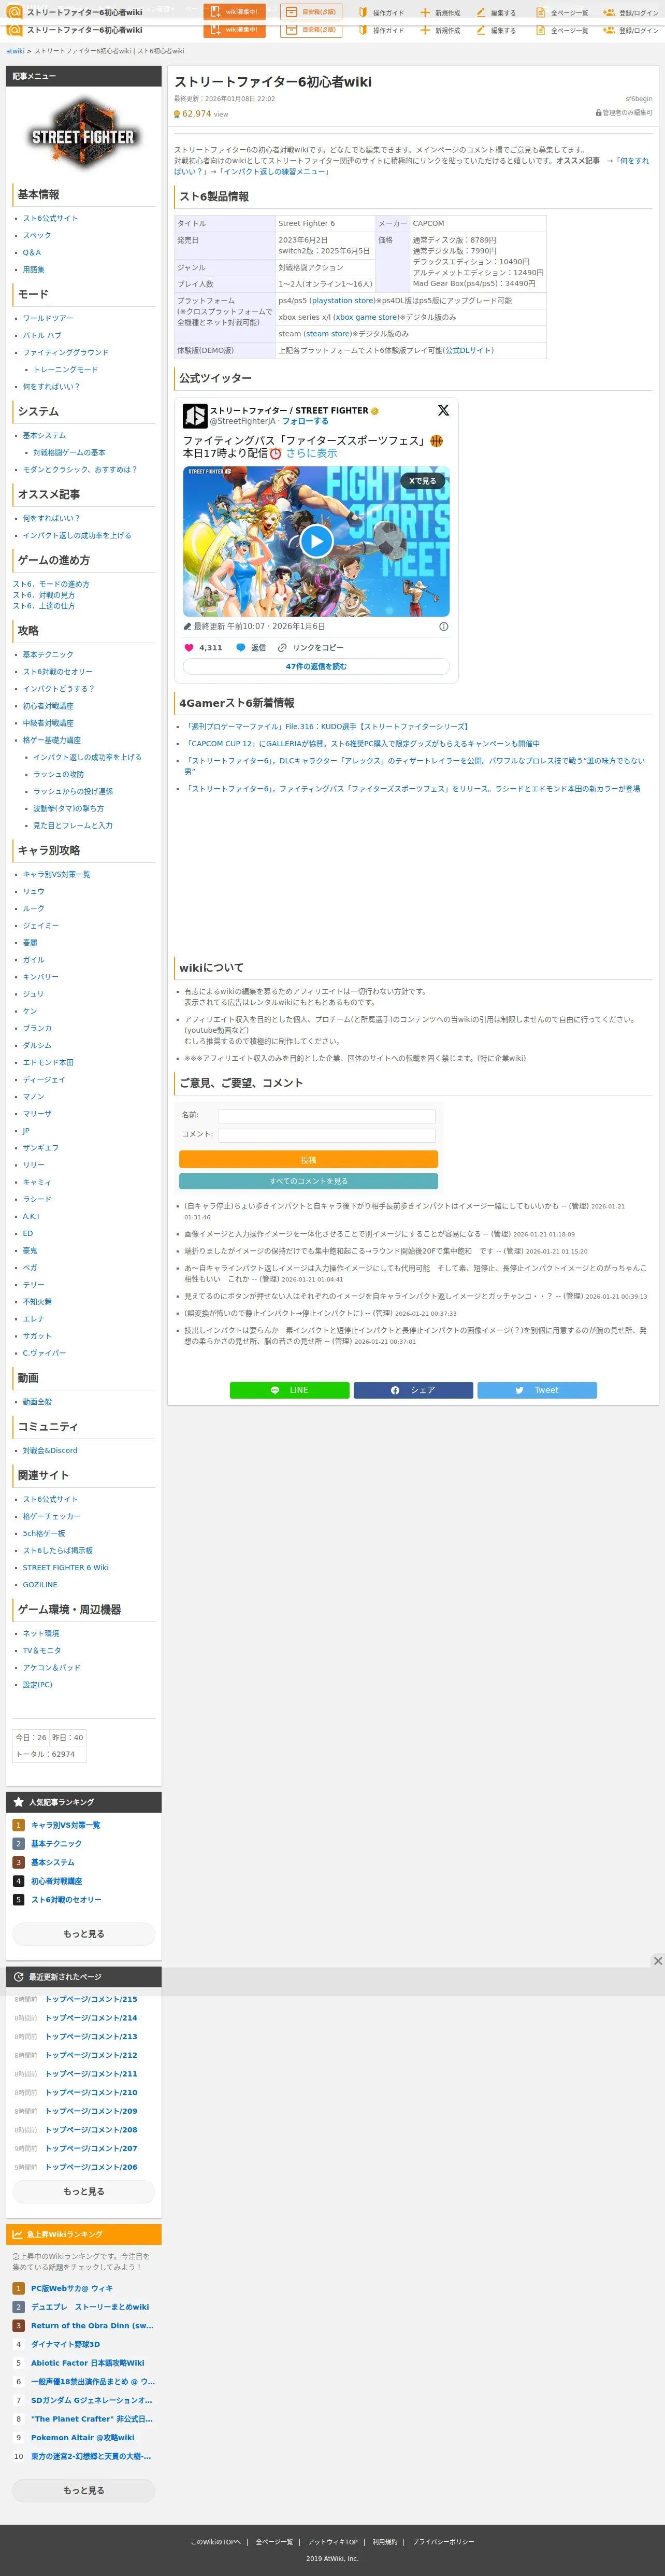View all comments via すべてのコメントを見る
Screen dimensions: 665x2576
[308, 1181]
